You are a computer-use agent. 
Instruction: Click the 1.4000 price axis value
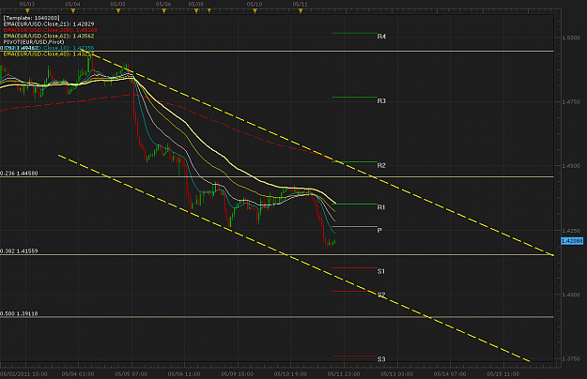571,295
